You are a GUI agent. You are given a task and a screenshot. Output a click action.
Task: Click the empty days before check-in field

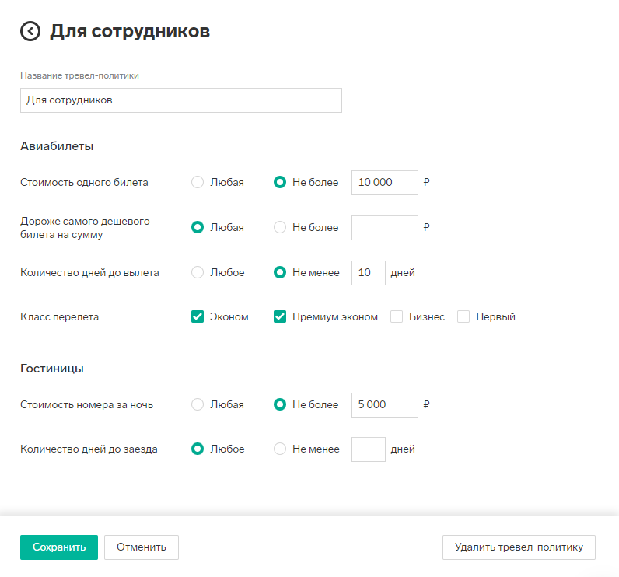tap(369, 449)
